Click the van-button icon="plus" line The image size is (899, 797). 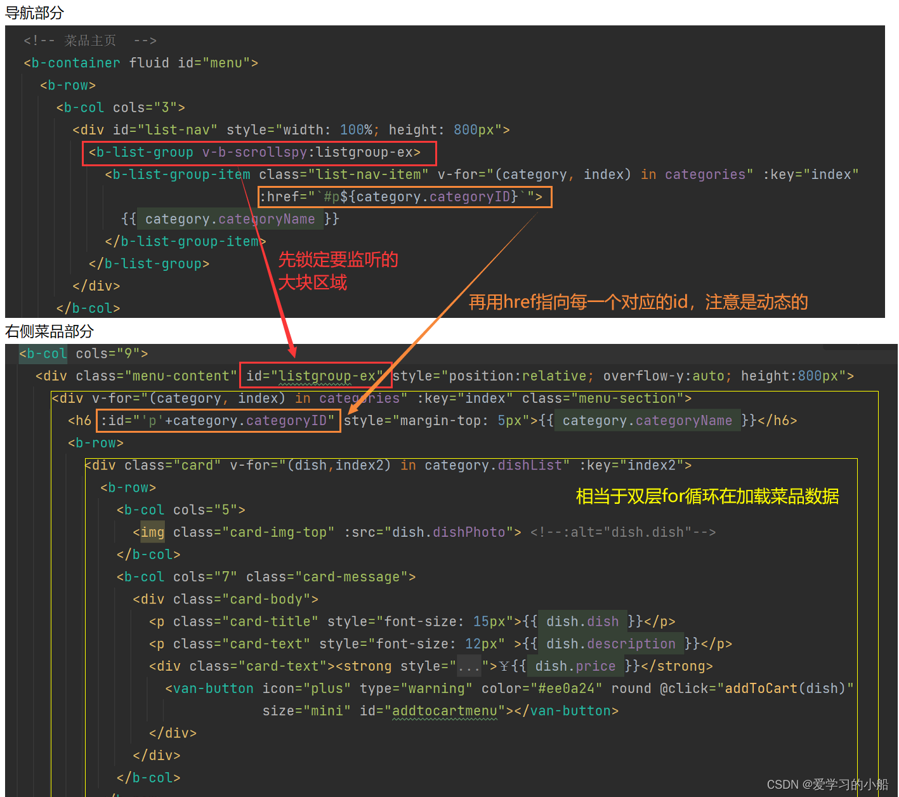509,688
